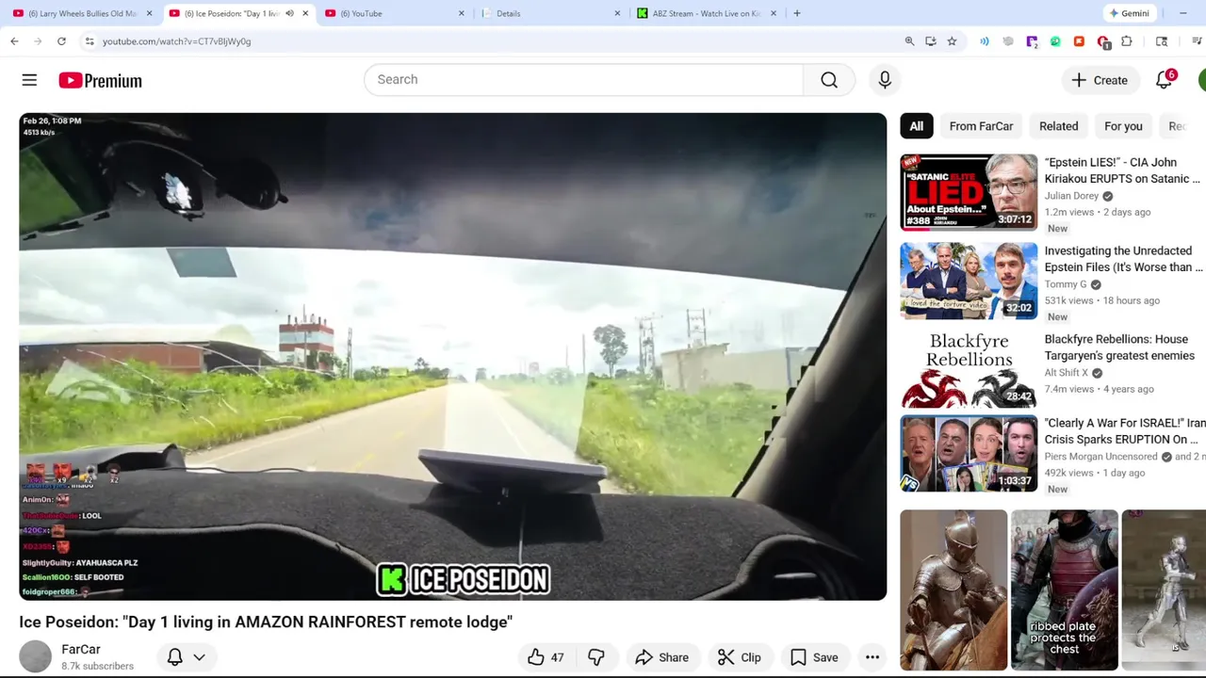Image resolution: width=1206 pixels, height=678 pixels.
Task: Switch to ABZ Stream Kick tab
Action: [707, 13]
